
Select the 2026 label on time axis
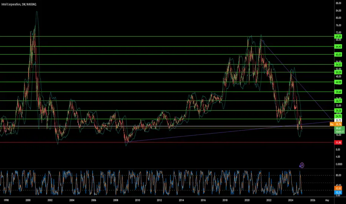point(313,200)
